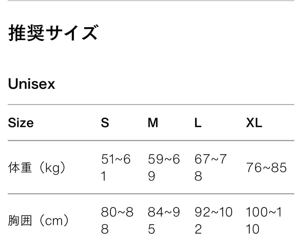Screen dimensions: 302x246
Task: Click the 76~85 weight cell
Action: pos(266,168)
